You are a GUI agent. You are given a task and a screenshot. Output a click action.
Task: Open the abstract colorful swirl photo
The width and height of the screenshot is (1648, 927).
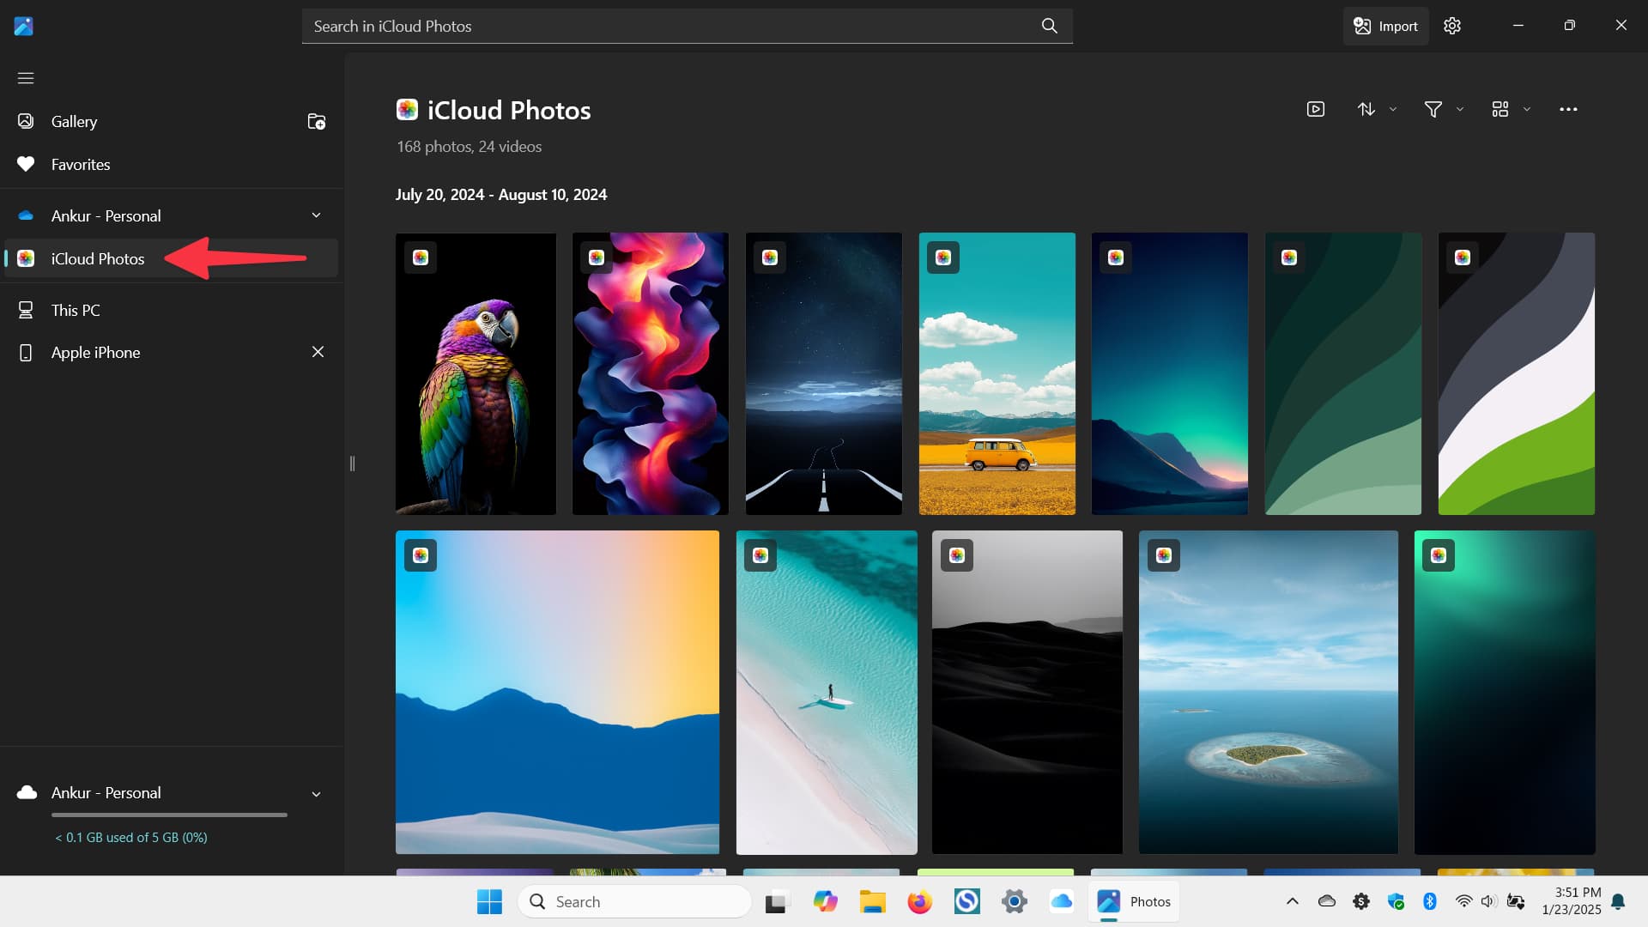[x=650, y=373]
